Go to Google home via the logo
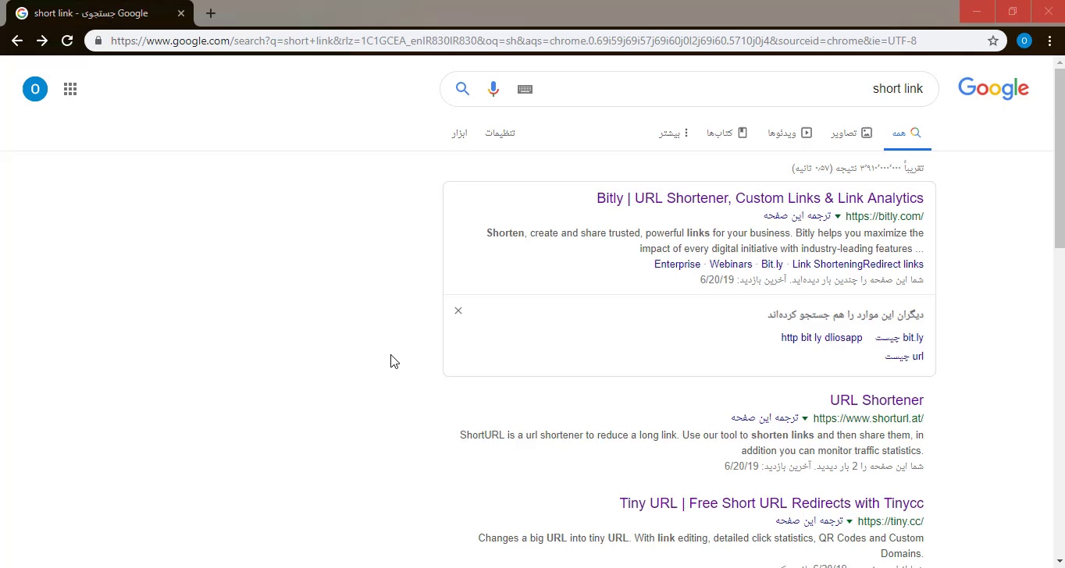Viewport: 1065px width, 568px height. (993, 88)
